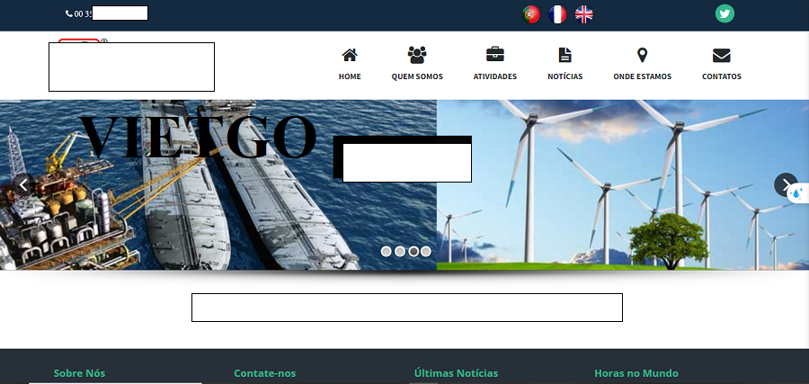This screenshot has height=384, width=809.
Task: Open the HOME menu item
Action: tap(350, 76)
